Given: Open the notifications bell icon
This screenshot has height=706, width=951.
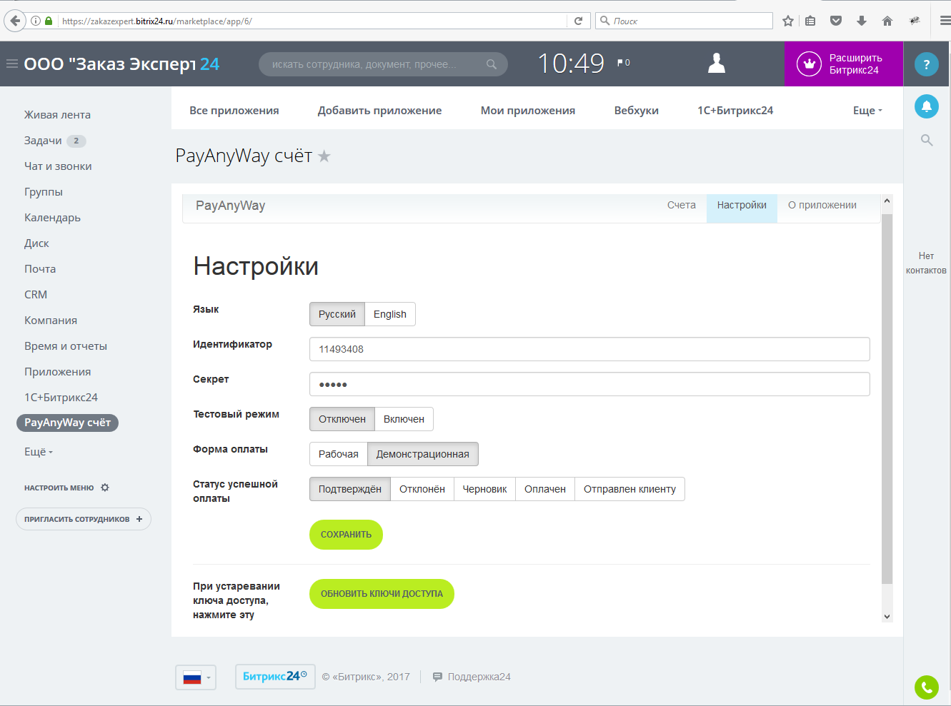Looking at the screenshot, I should tap(927, 106).
